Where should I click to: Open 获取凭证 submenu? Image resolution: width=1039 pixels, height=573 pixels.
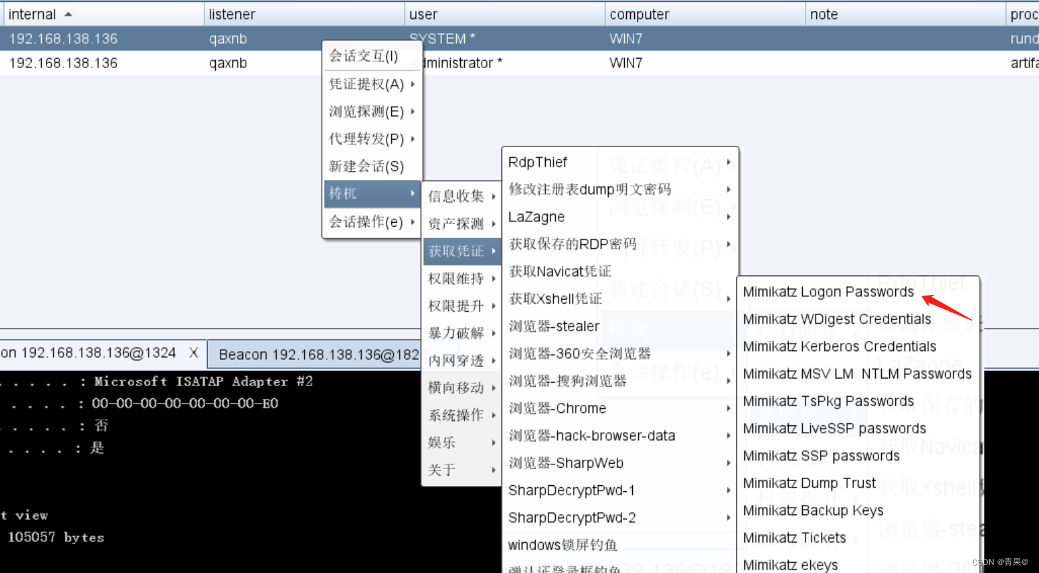click(461, 251)
